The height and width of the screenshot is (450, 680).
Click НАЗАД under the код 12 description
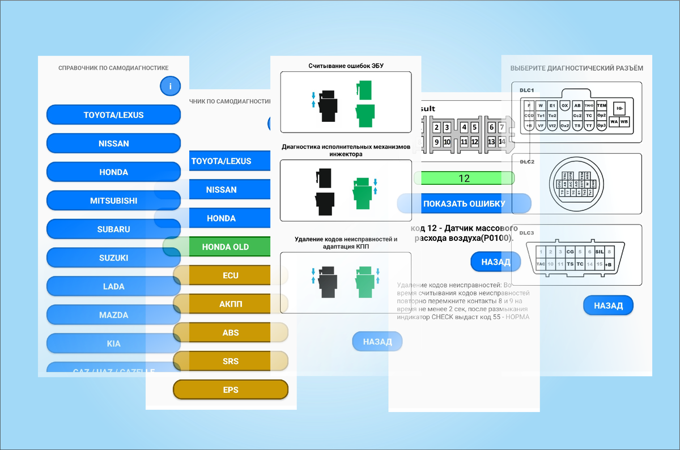tap(495, 262)
